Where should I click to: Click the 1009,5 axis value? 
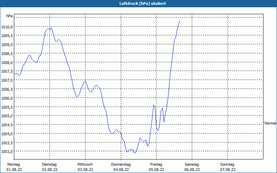point(7,36)
